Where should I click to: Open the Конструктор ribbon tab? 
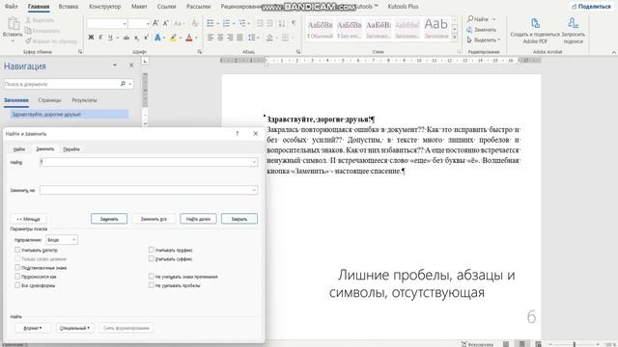pyautogui.click(x=104, y=7)
